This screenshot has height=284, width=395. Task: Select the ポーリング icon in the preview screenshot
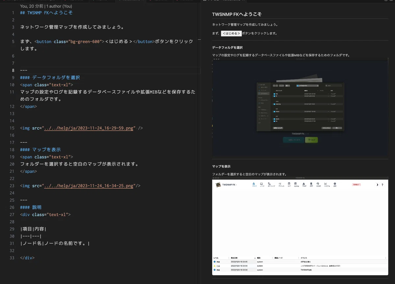(271, 185)
